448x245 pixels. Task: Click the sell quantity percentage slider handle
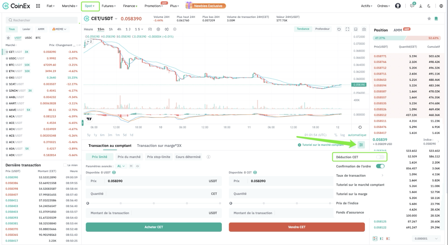coord(231,203)
